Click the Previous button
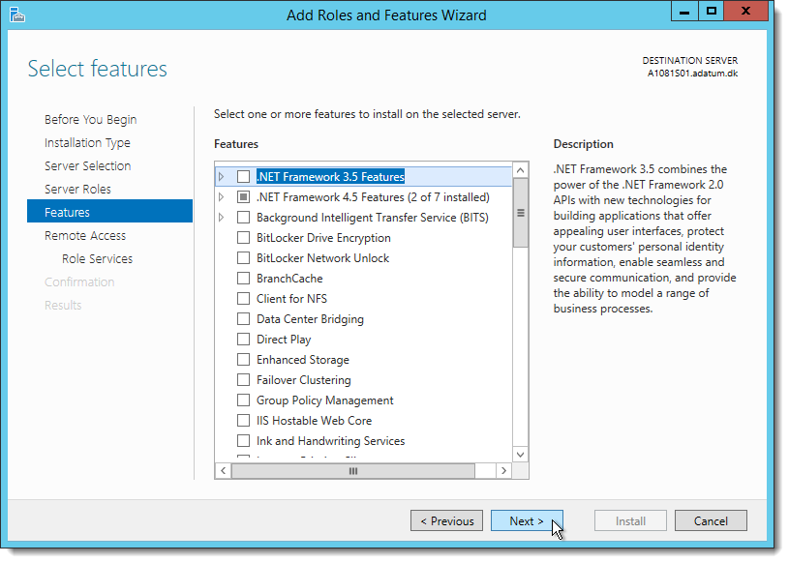This screenshot has width=789, height=563. pyautogui.click(x=447, y=520)
